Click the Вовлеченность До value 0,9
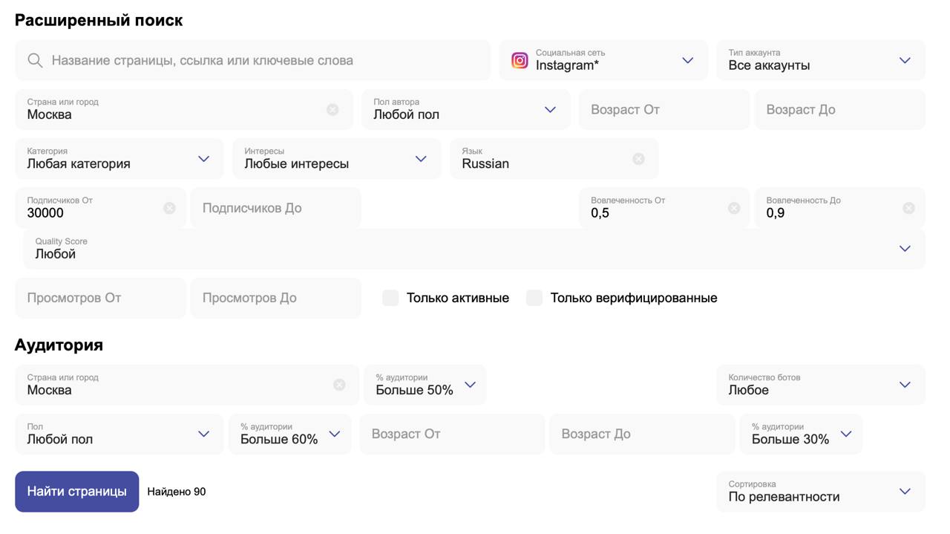Image resolution: width=950 pixels, height=534 pixels. (x=776, y=213)
